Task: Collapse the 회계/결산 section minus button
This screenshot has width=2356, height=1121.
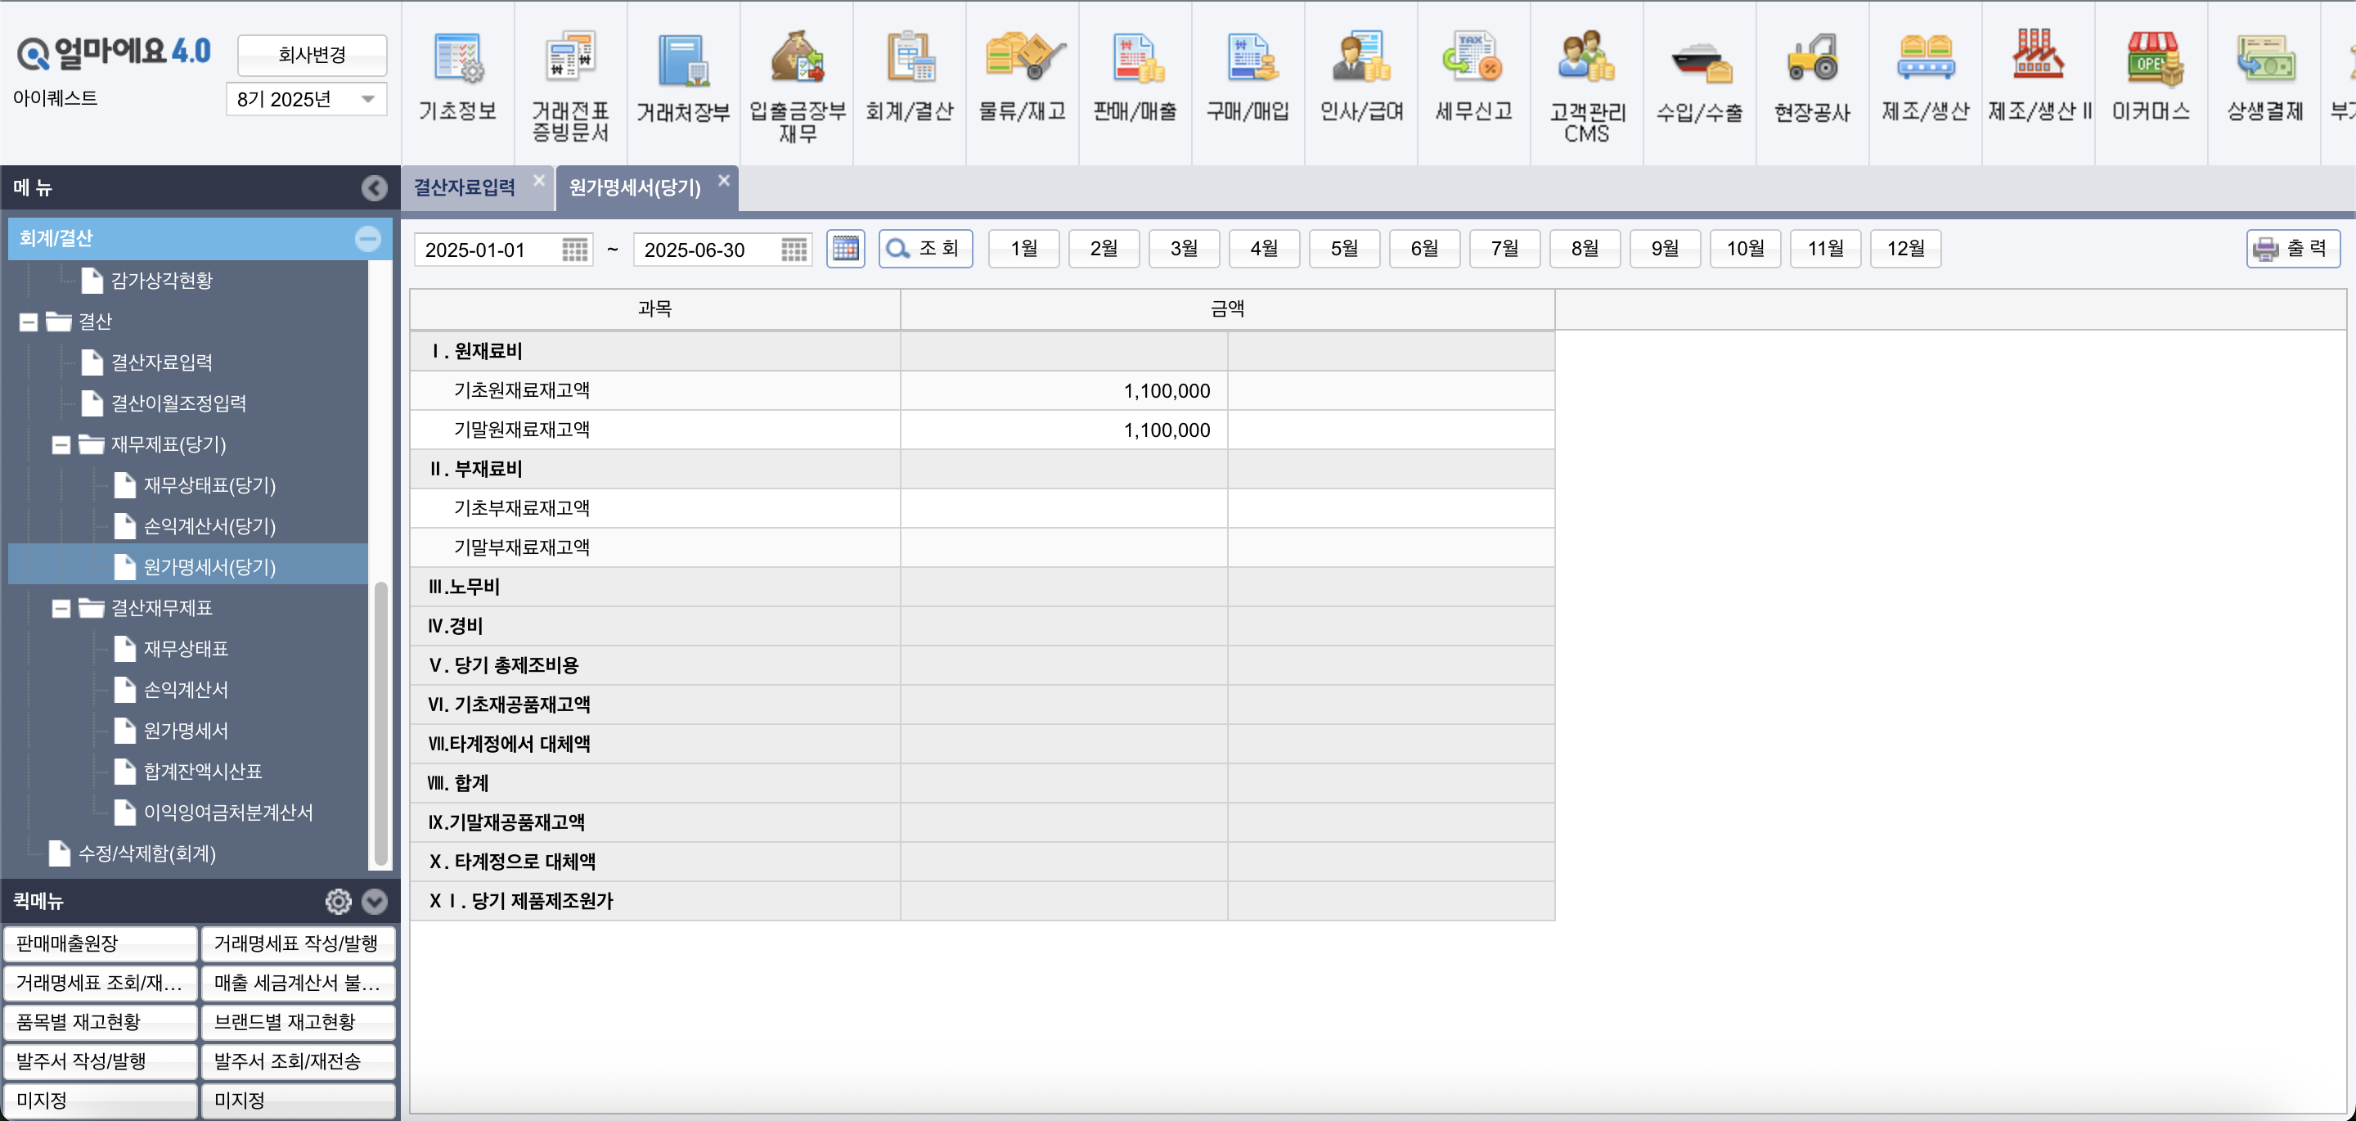Action: pos(367,239)
